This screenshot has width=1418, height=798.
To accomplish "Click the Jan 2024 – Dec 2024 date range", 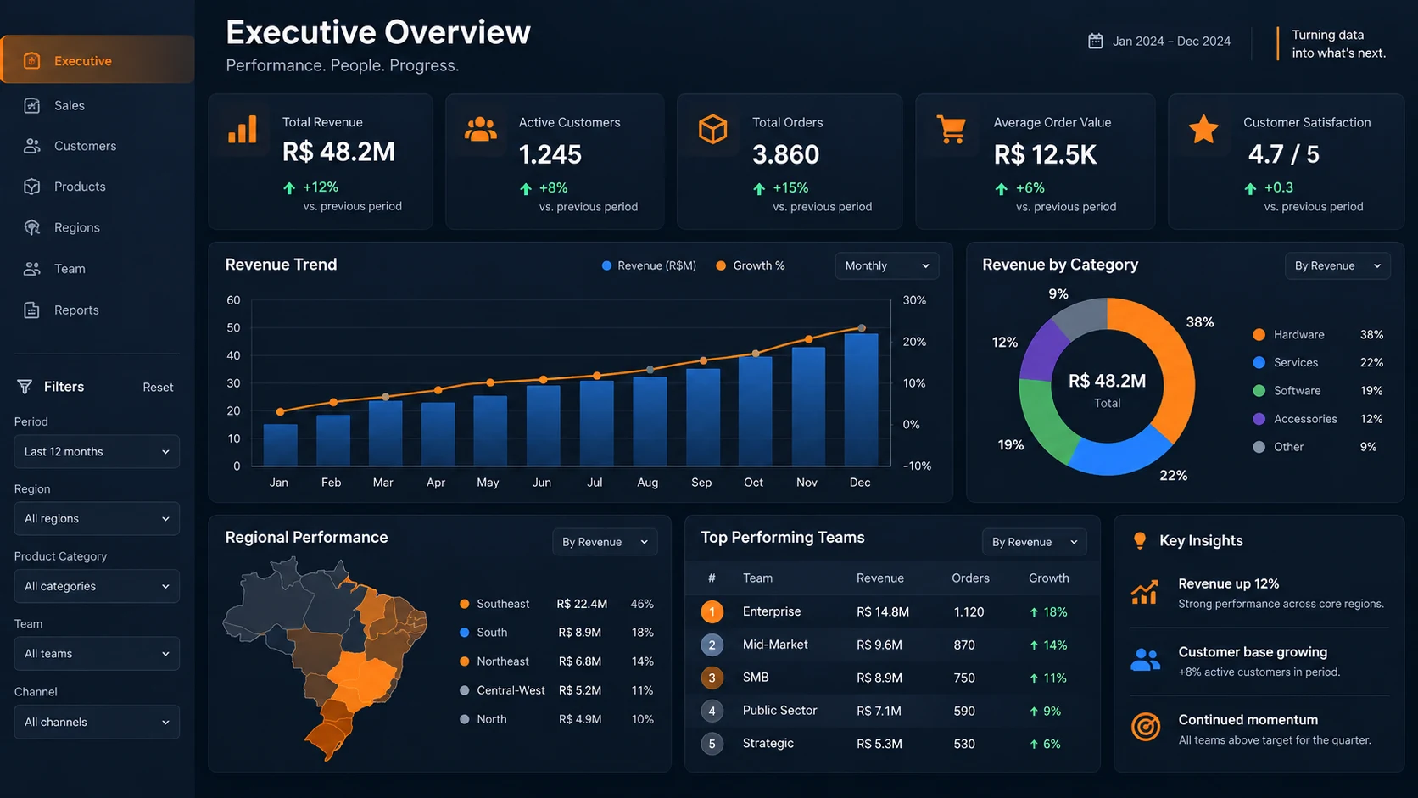I will (x=1171, y=41).
